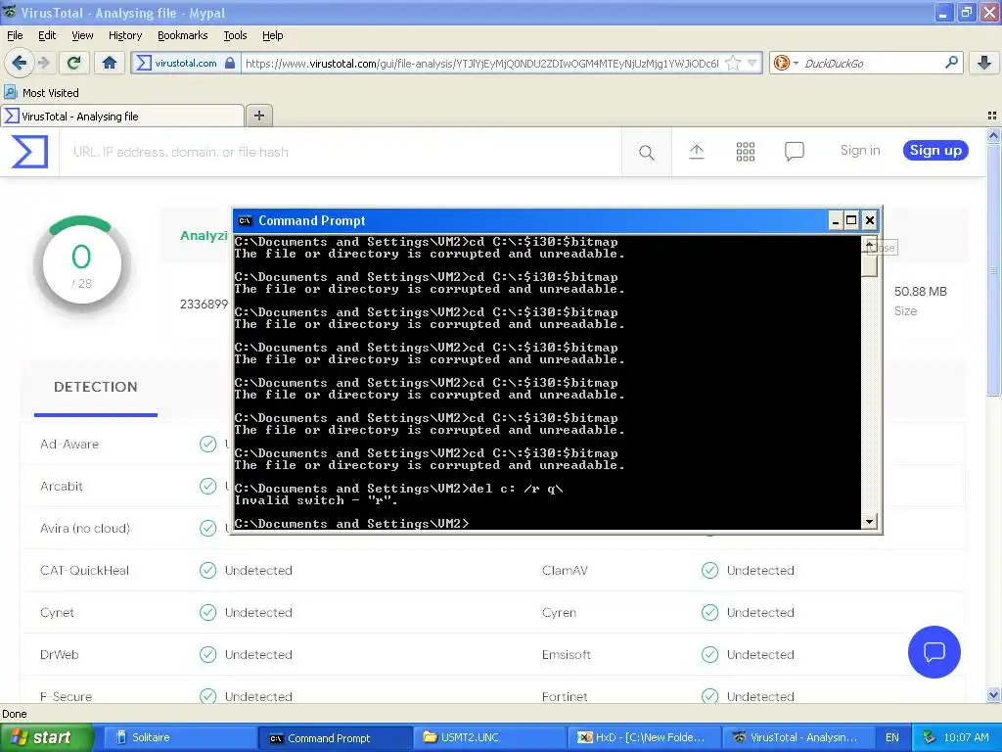Viewport: 1002px width, 752px height.
Task: Open the DuckDuckGo search engine dropdown
Action: point(786,63)
